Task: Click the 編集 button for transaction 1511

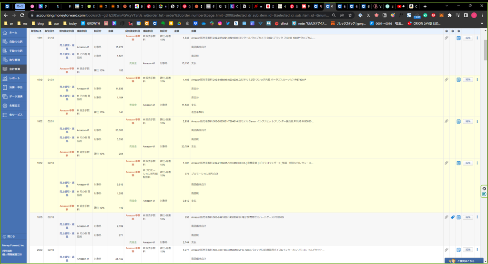Action: (x=468, y=38)
